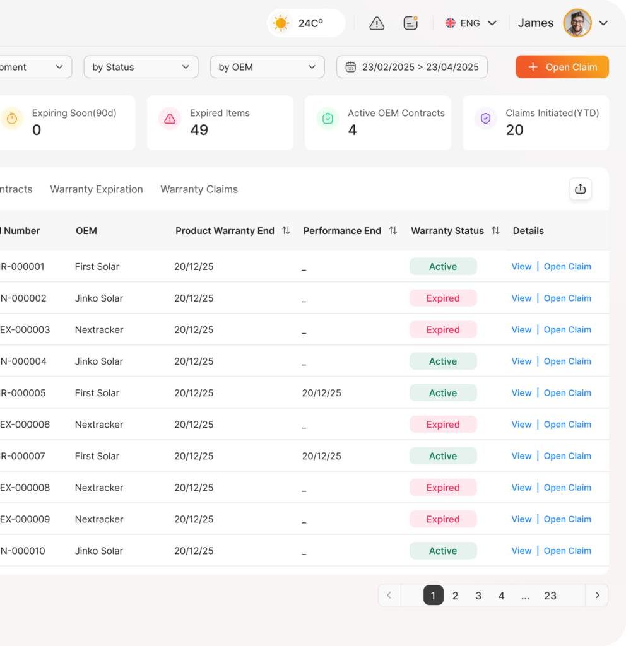Sort by Product Warranty End column
The height and width of the screenshot is (646, 626).
286,231
